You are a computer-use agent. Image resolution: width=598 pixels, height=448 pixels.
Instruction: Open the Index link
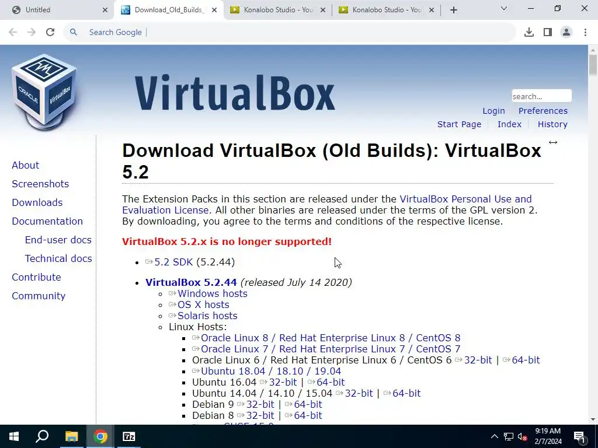[x=509, y=124]
